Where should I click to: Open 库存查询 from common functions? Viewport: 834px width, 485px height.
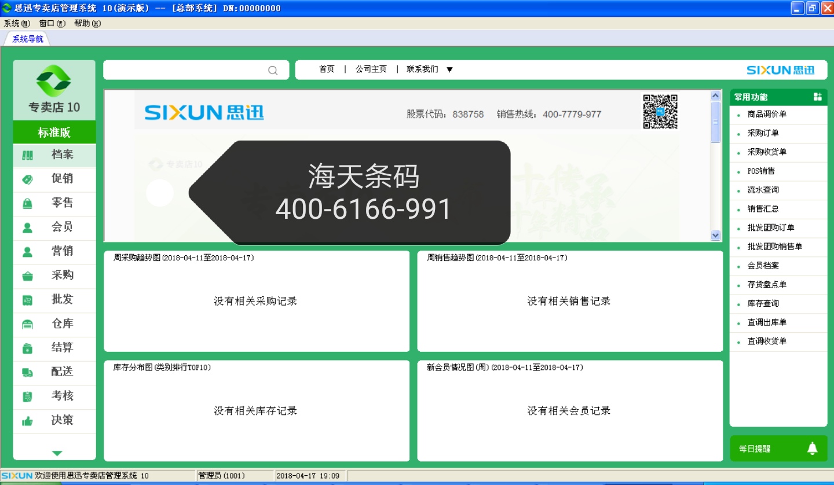(763, 304)
